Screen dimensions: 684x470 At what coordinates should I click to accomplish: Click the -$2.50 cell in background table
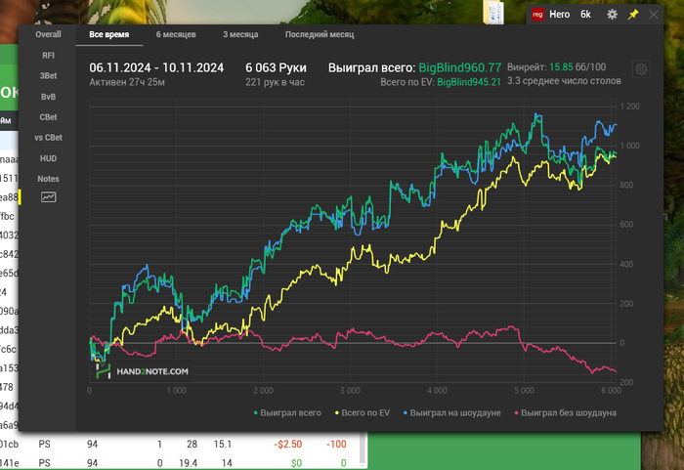click(x=288, y=445)
